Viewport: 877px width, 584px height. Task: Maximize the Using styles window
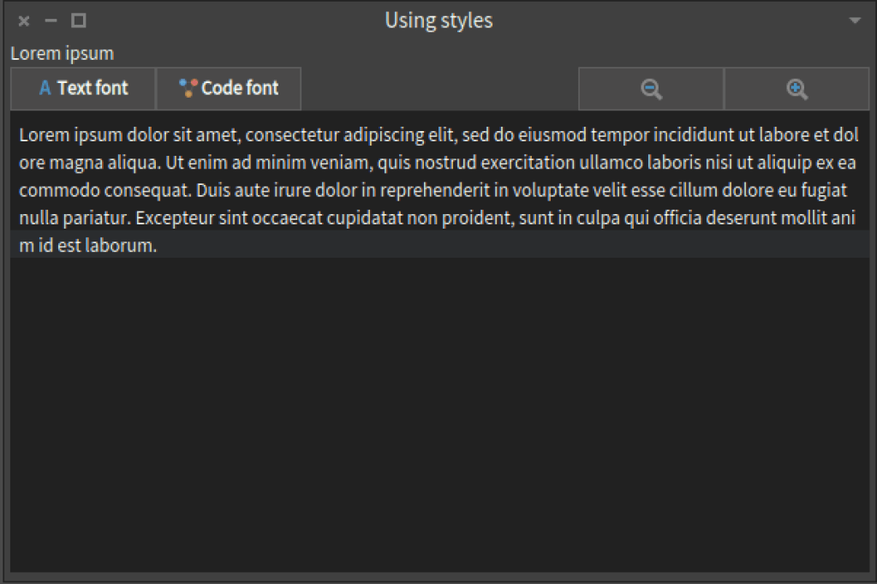click(x=79, y=21)
